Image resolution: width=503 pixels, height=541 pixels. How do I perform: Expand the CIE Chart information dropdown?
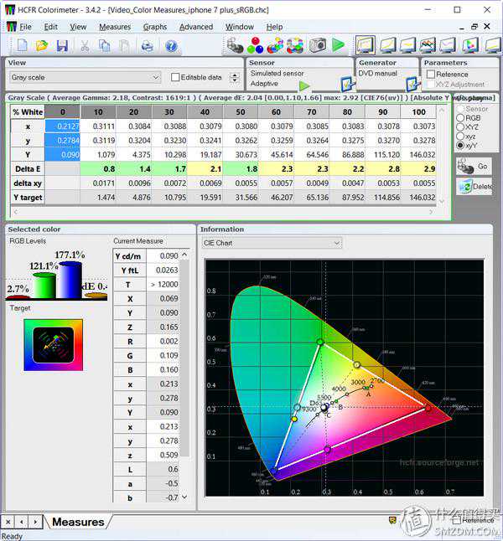coord(336,243)
